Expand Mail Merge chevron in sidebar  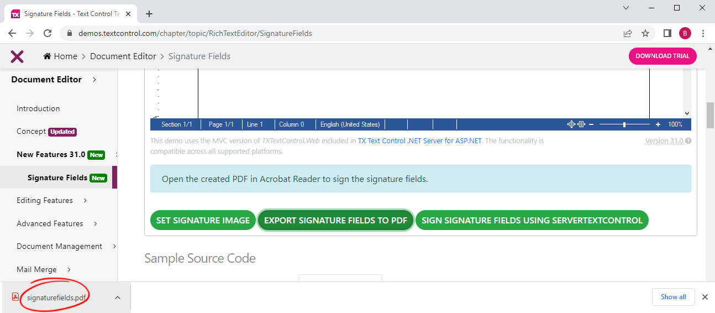(x=69, y=269)
